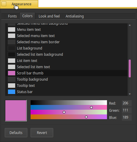Image resolution: width=137 pixels, height=142 pixels.
Task: Click the Tooltip text swatch
Action: [x=12, y=86]
